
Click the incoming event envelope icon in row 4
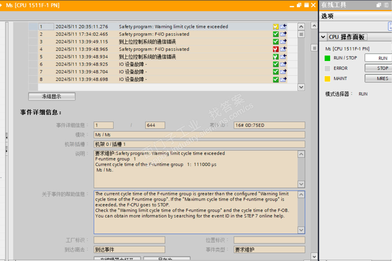coord(283,49)
